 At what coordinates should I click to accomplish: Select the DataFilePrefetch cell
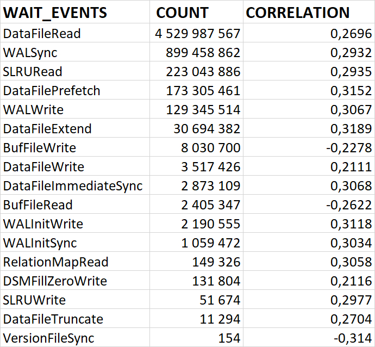tap(52, 91)
